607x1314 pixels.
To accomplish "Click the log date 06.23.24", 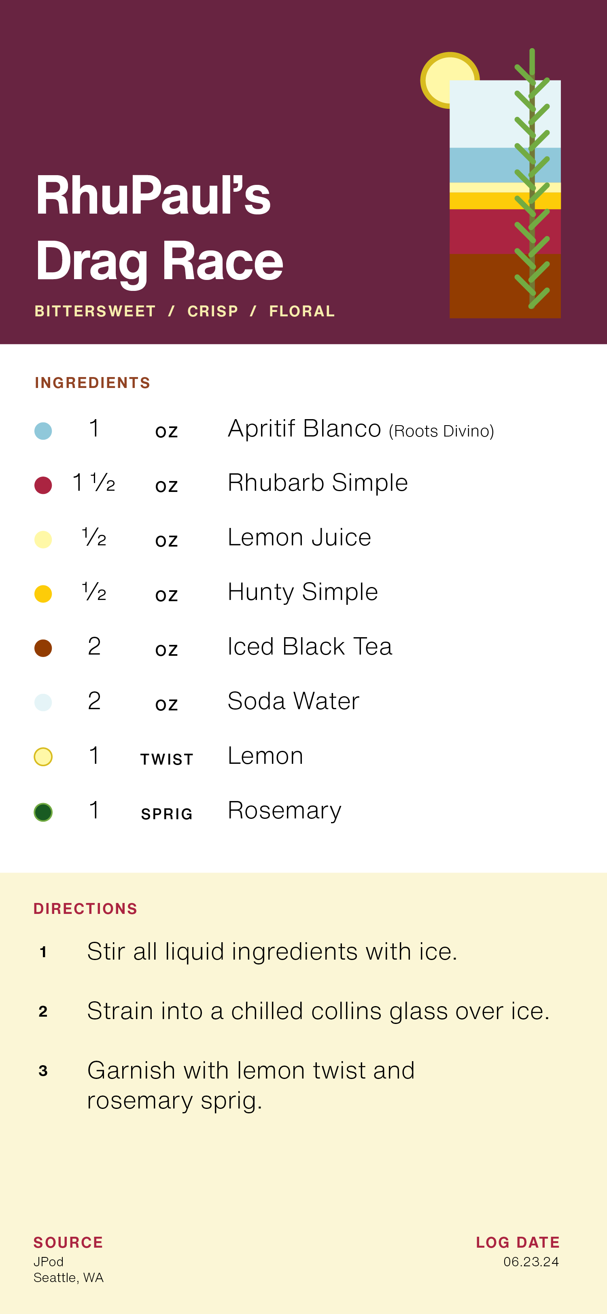I will point(531,1261).
